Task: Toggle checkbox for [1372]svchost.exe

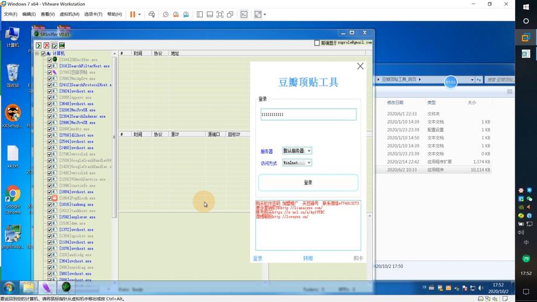Action: tap(50, 230)
